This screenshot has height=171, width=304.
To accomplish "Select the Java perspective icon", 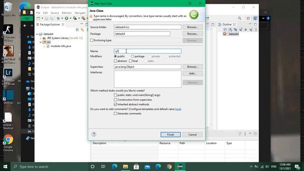I will pyautogui.click(x=255, y=18).
